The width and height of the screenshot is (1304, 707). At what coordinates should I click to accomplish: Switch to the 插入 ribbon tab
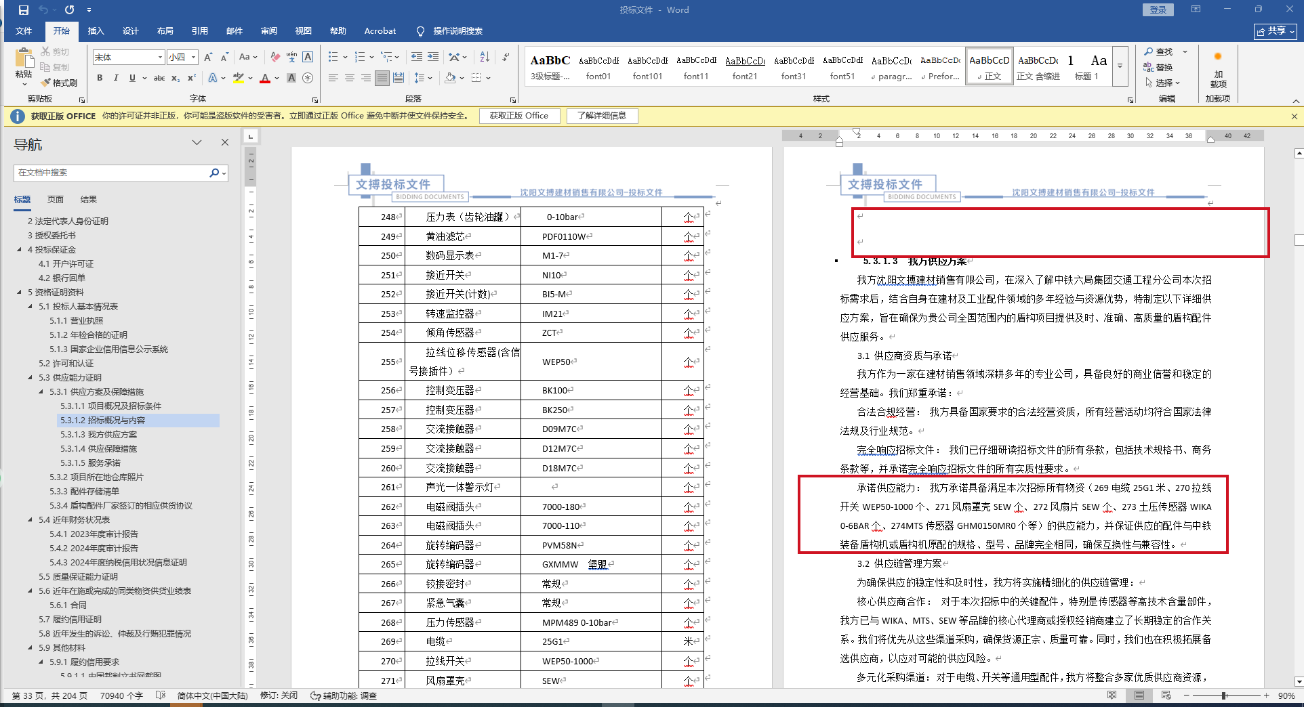[x=96, y=31]
